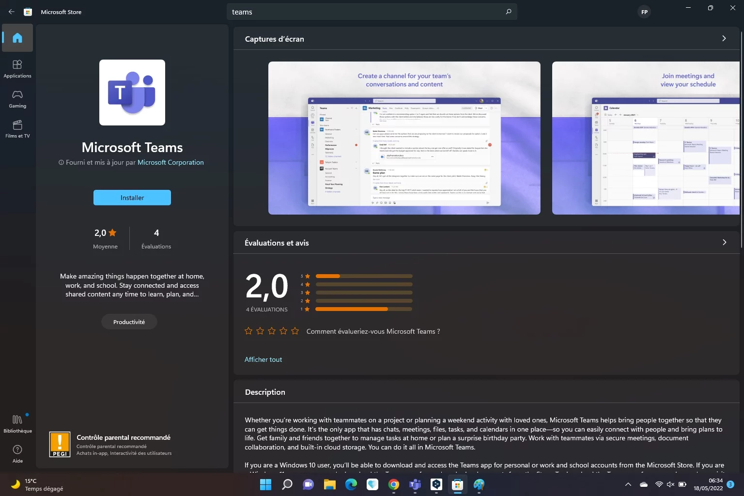
Task: Launch Google Chrome from taskbar
Action: click(x=394, y=484)
